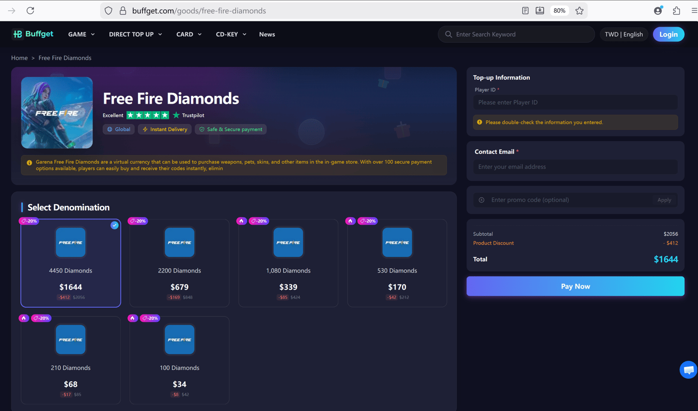Click the browser forward arrow

pos(12,11)
